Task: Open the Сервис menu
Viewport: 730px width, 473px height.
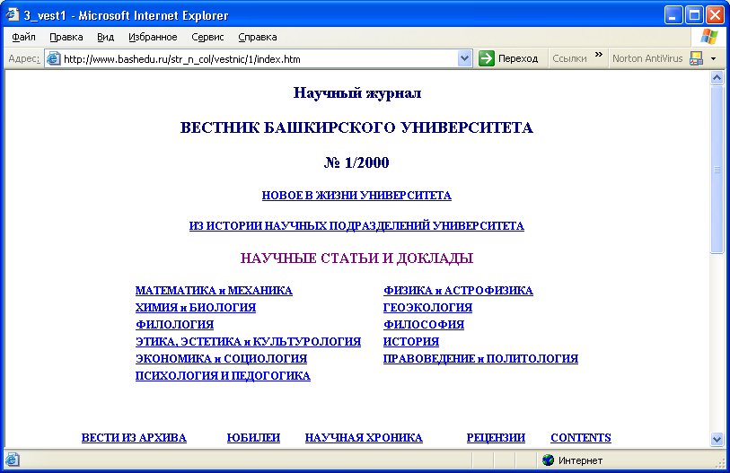Action: tap(207, 37)
